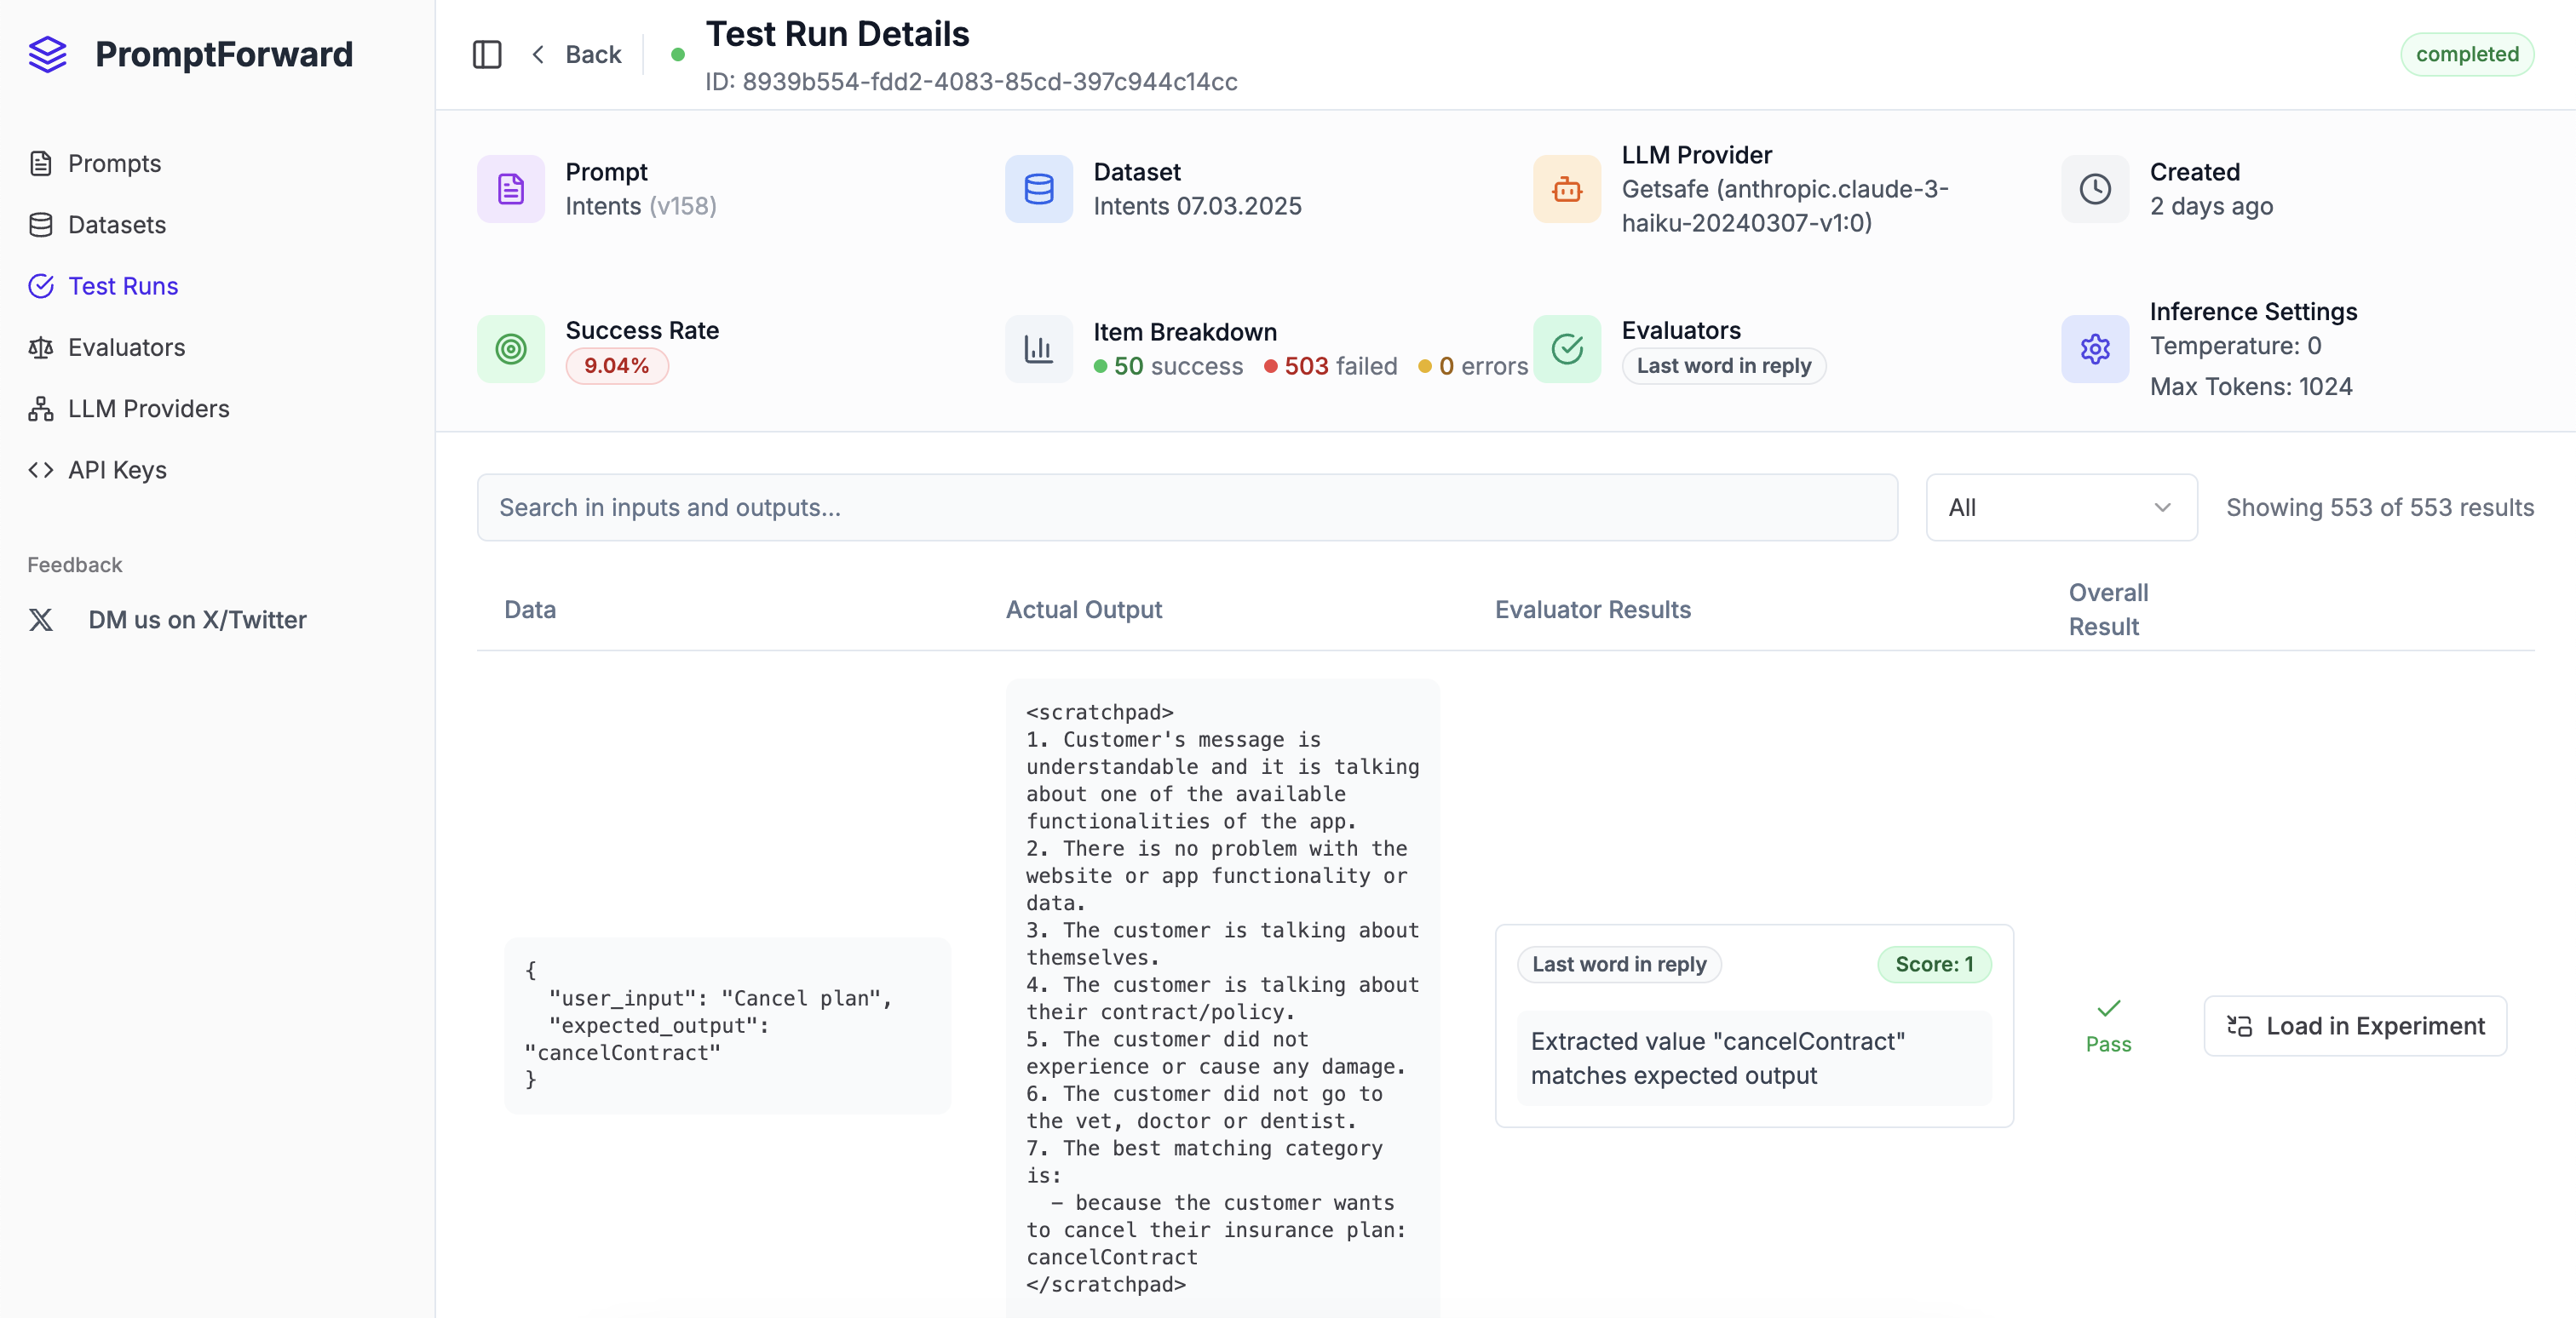Click the X/Twitter logo in the sidebar
This screenshot has height=1318, width=2576.
pos(41,620)
